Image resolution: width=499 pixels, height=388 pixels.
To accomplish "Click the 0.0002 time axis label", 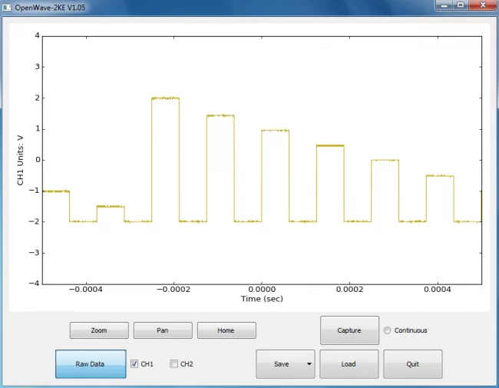I will (x=350, y=289).
